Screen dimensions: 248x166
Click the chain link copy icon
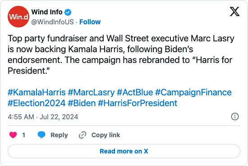(x=83, y=135)
